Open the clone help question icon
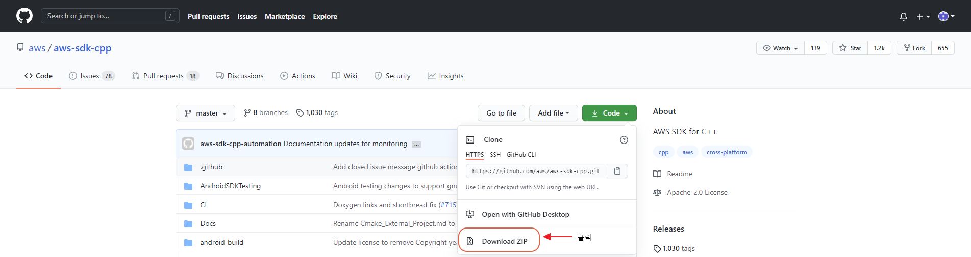This screenshot has width=971, height=257. (x=624, y=140)
